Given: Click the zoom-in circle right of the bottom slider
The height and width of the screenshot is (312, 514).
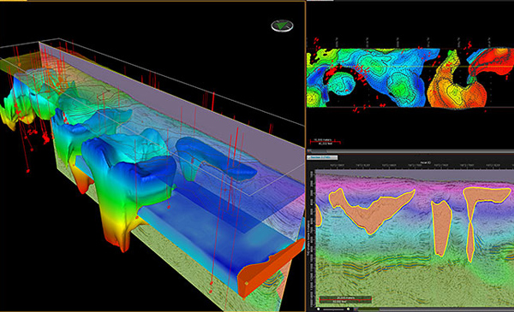Looking at the screenshot, I should [x=348, y=309].
